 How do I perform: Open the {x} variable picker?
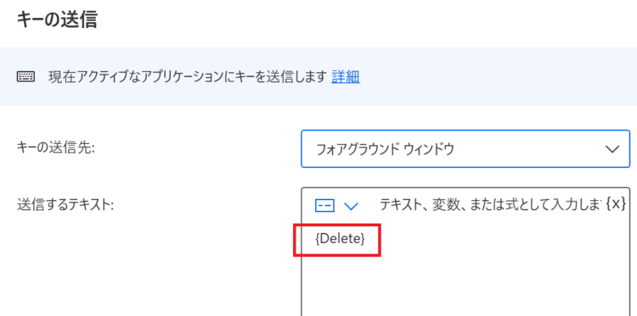click(x=616, y=204)
